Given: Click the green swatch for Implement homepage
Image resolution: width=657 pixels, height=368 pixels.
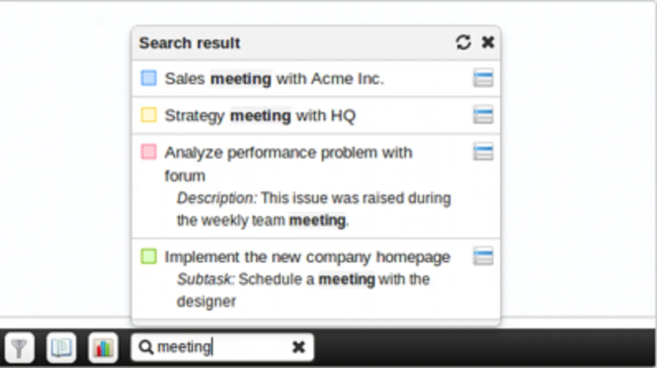Looking at the screenshot, I should pyautogui.click(x=148, y=256).
